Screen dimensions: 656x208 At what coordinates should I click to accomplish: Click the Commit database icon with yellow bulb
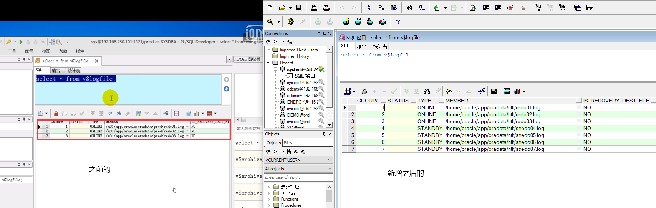click(x=346, y=21)
